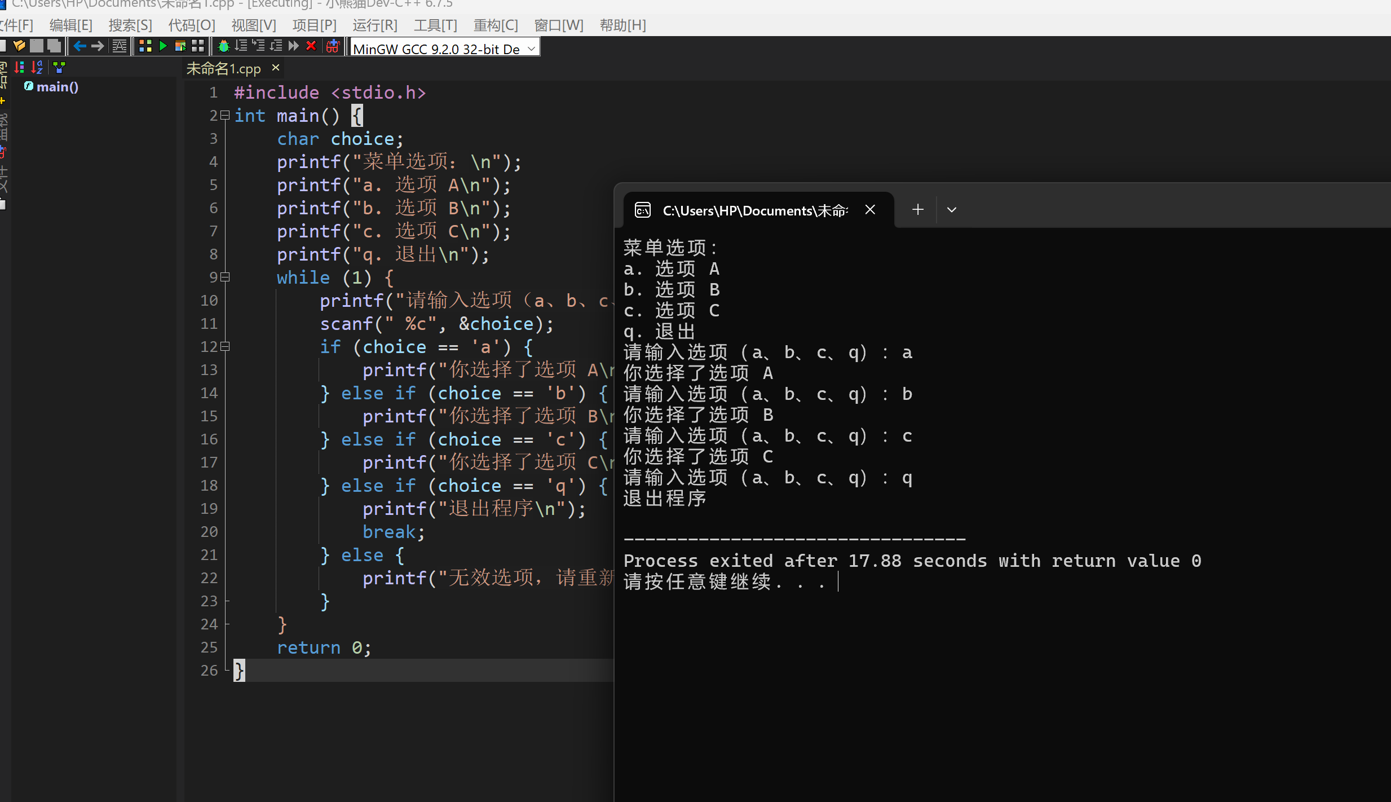Click the blue back navigation arrow
The width and height of the screenshot is (1391, 802).
point(80,46)
